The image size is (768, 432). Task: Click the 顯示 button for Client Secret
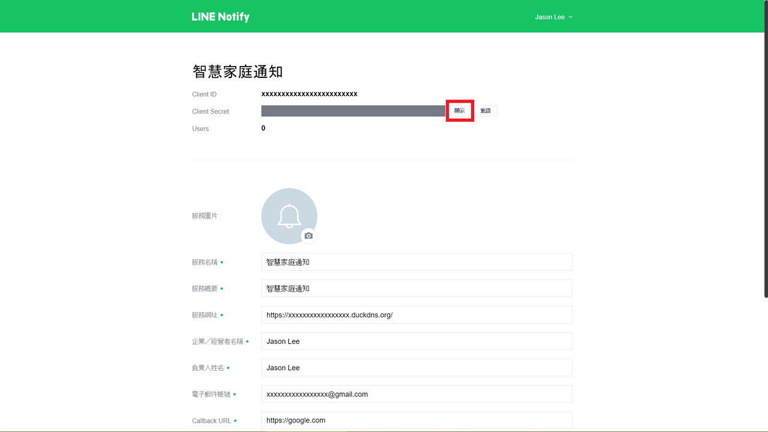460,111
